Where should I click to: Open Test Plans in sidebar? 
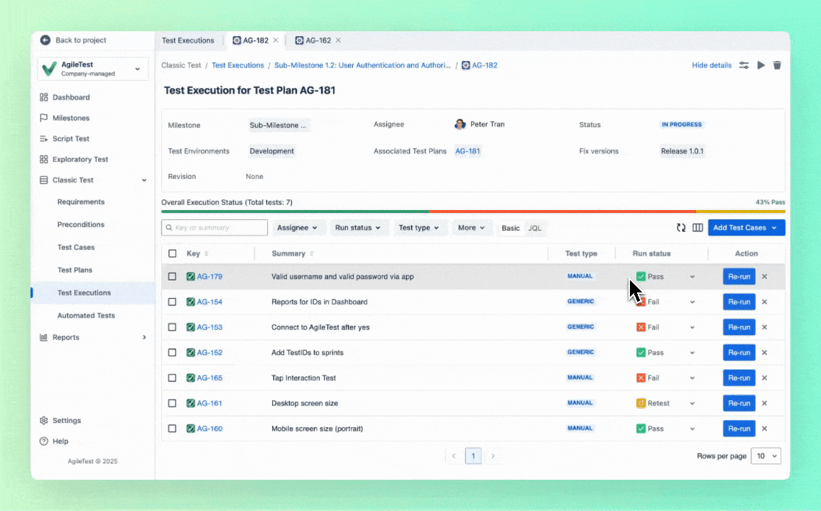[75, 270]
